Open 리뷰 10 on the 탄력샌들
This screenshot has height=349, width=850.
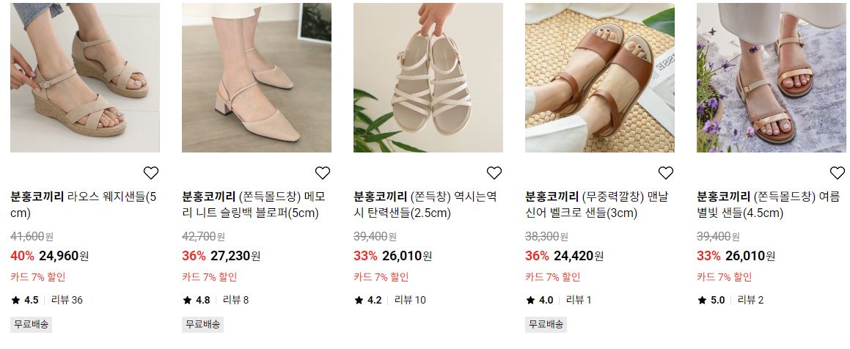pyautogui.click(x=410, y=300)
